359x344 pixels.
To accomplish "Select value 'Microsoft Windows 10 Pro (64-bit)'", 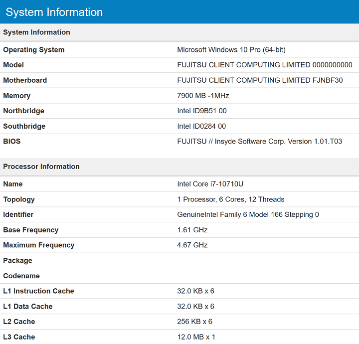I will [231, 50].
